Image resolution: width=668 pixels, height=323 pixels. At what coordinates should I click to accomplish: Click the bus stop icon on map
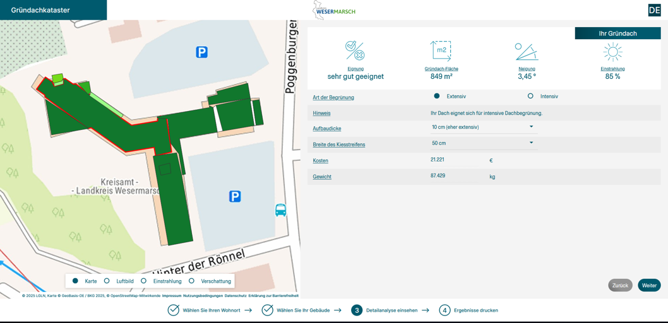[x=280, y=210]
